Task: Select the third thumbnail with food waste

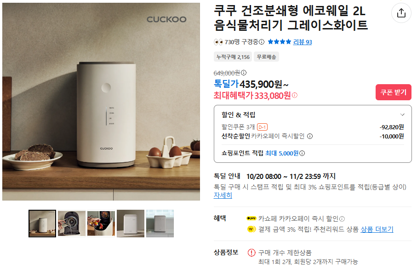Action: pos(101,224)
